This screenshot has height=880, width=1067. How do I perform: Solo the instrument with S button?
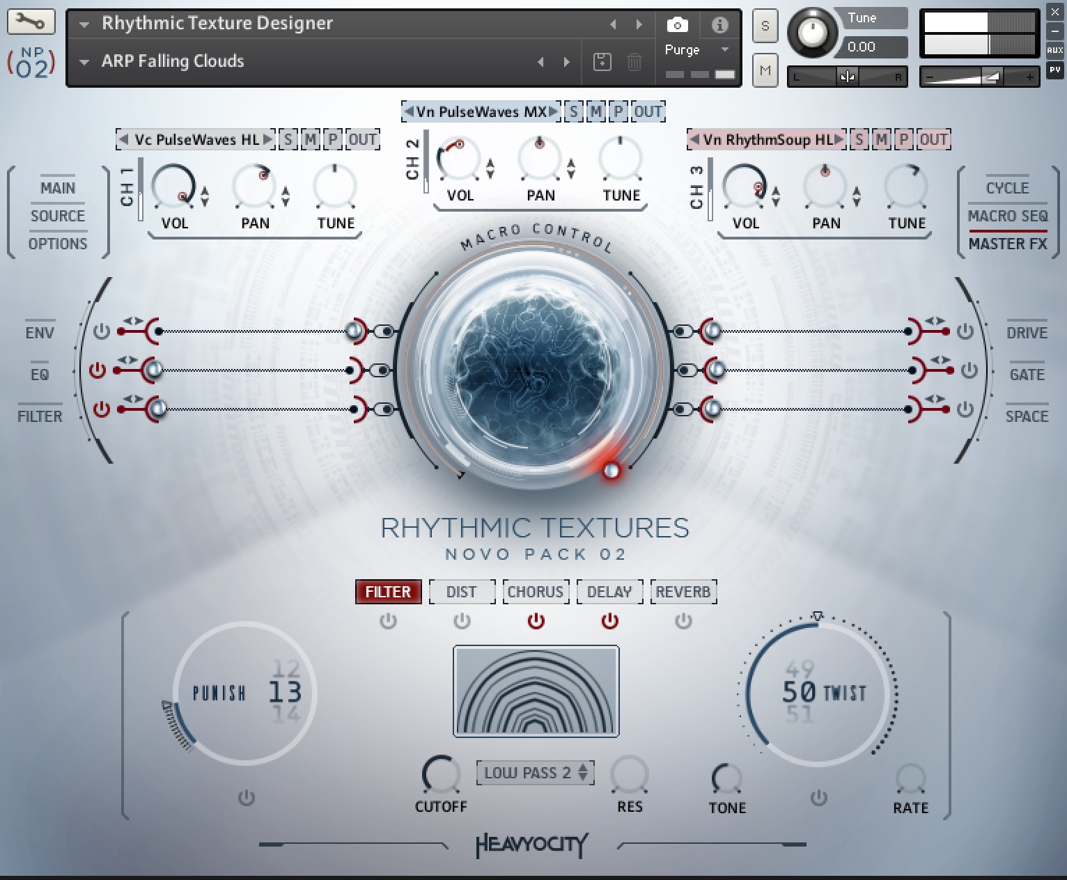(765, 26)
